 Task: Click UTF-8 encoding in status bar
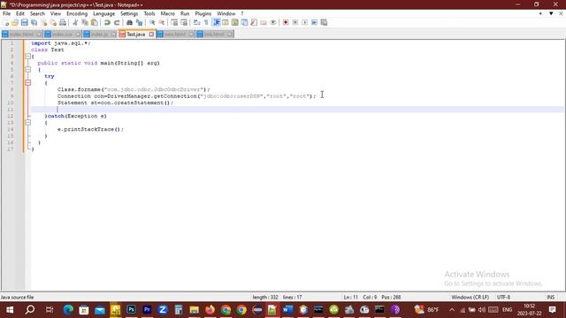coord(503,297)
